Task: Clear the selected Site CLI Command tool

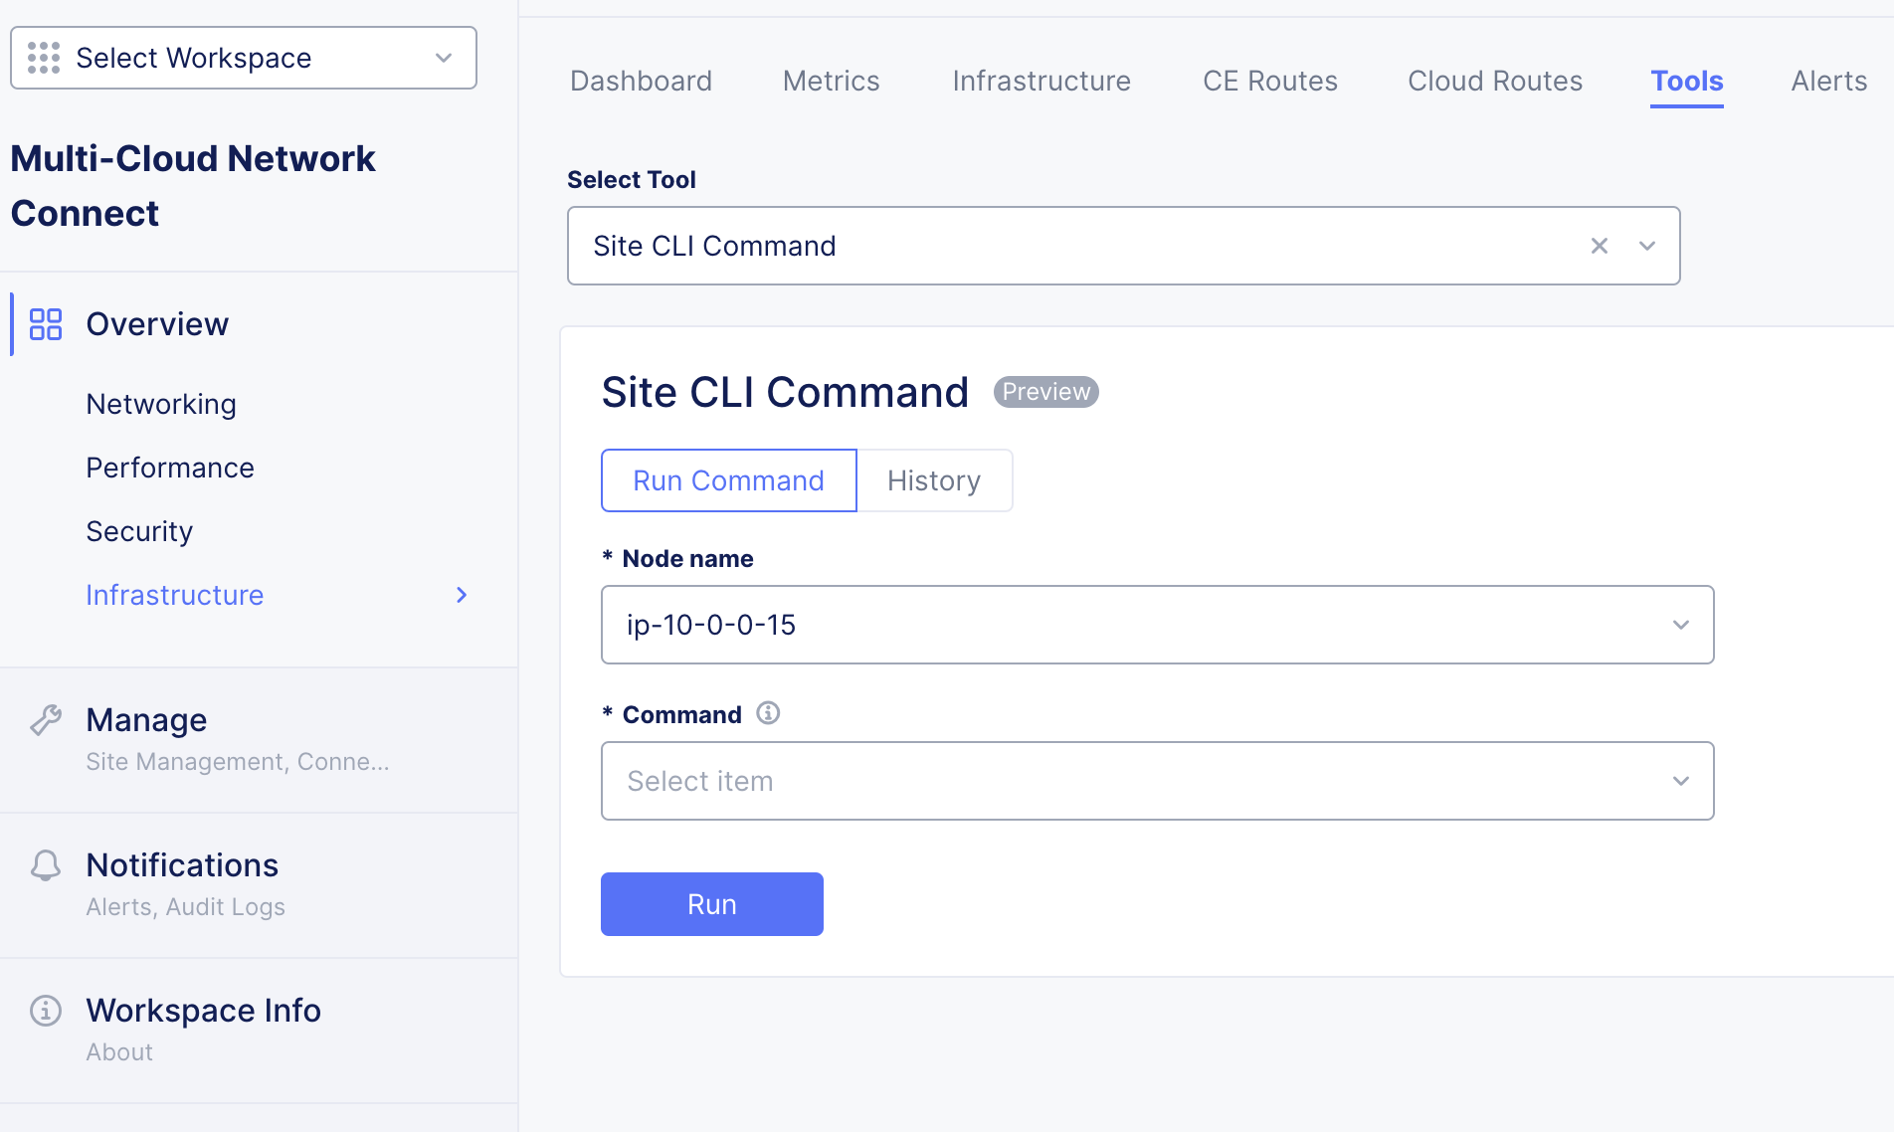Action: tap(1600, 246)
